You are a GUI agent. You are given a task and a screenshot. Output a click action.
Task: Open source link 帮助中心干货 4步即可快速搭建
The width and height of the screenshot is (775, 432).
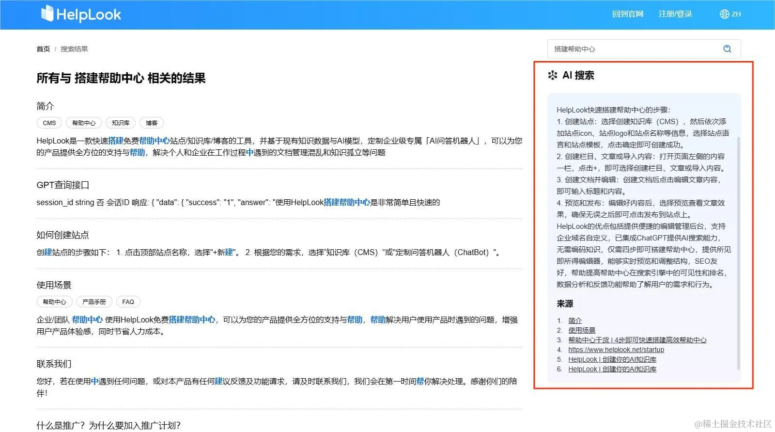point(637,340)
